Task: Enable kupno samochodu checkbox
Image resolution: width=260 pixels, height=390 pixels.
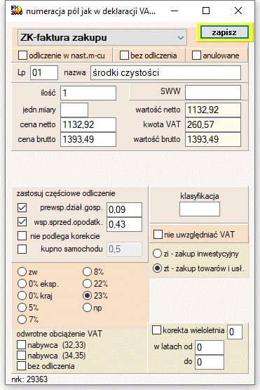Action: coord(22,249)
